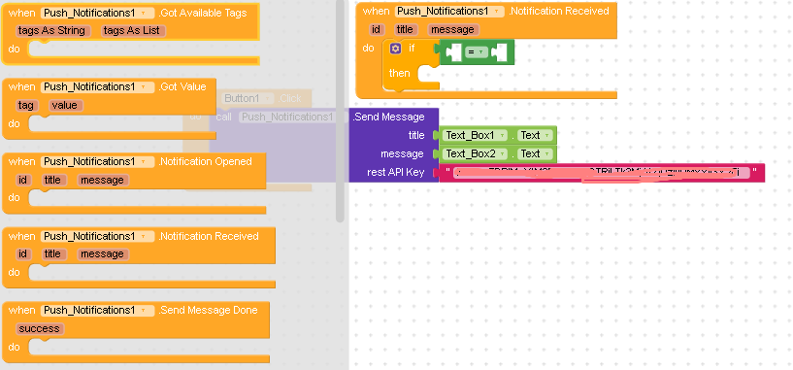The image size is (793, 370).
Task: Click the '.Got Available Tags' event label
Action: tap(202, 14)
